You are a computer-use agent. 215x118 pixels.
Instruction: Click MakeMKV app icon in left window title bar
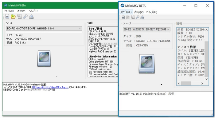coord(6,5)
